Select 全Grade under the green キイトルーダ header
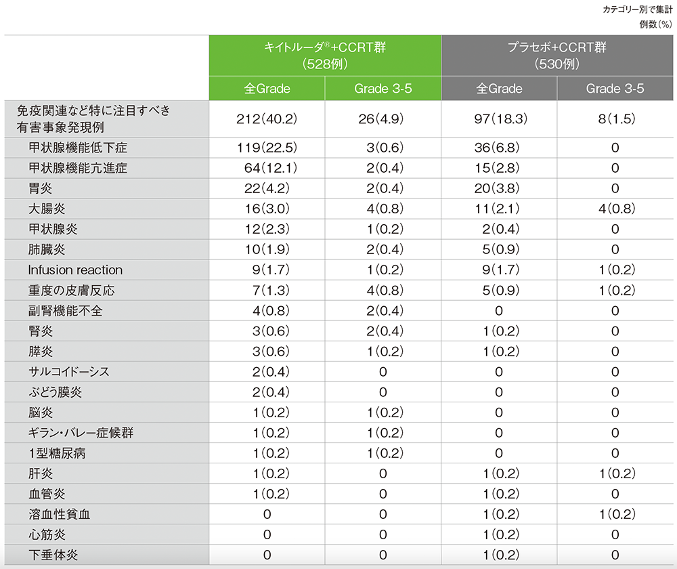This screenshot has height=569, width=677. (x=267, y=89)
